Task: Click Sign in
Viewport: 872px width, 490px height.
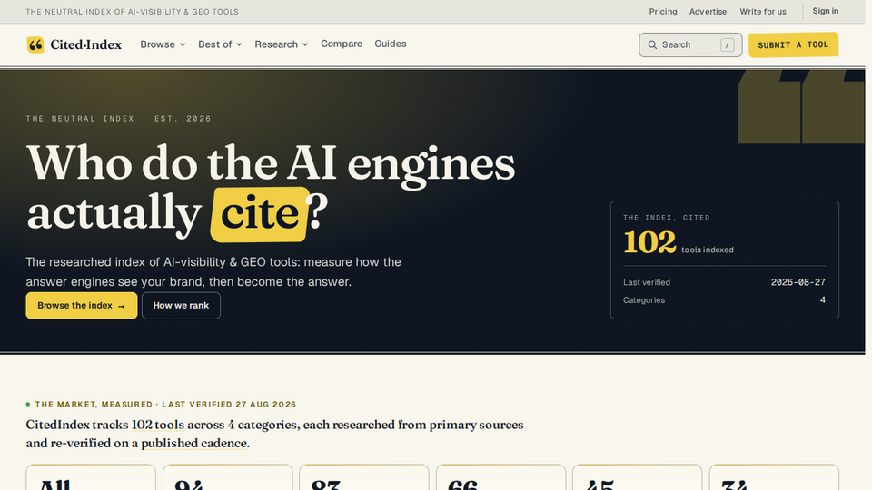Action: click(x=826, y=11)
